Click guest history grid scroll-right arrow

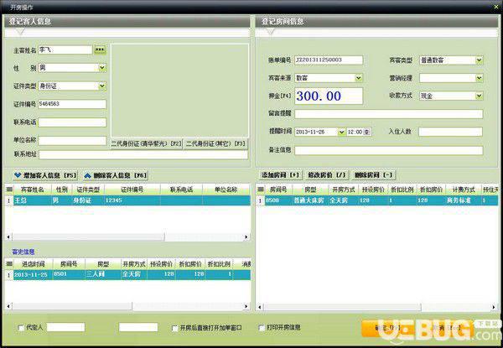pyautogui.click(x=246, y=306)
